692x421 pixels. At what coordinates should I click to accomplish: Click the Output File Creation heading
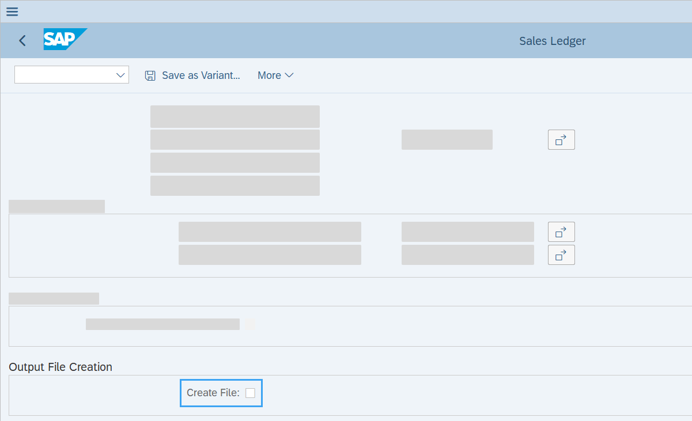(x=60, y=367)
